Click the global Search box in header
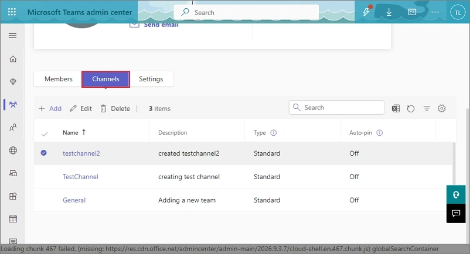 [x=246, y=12]
